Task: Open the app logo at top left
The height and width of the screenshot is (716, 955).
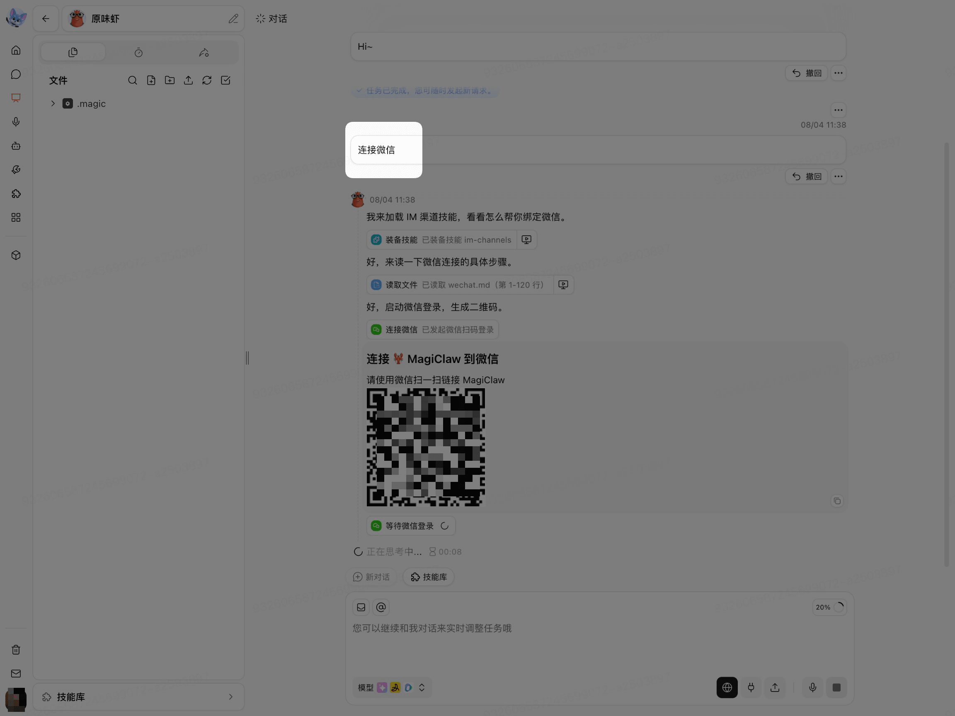Action: [17, 18]
